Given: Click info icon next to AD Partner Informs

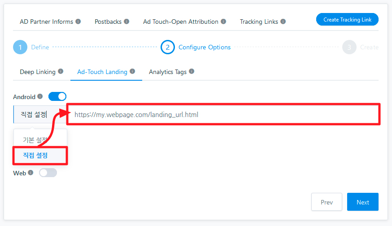Looking at the screenshot, I should 78,22.
